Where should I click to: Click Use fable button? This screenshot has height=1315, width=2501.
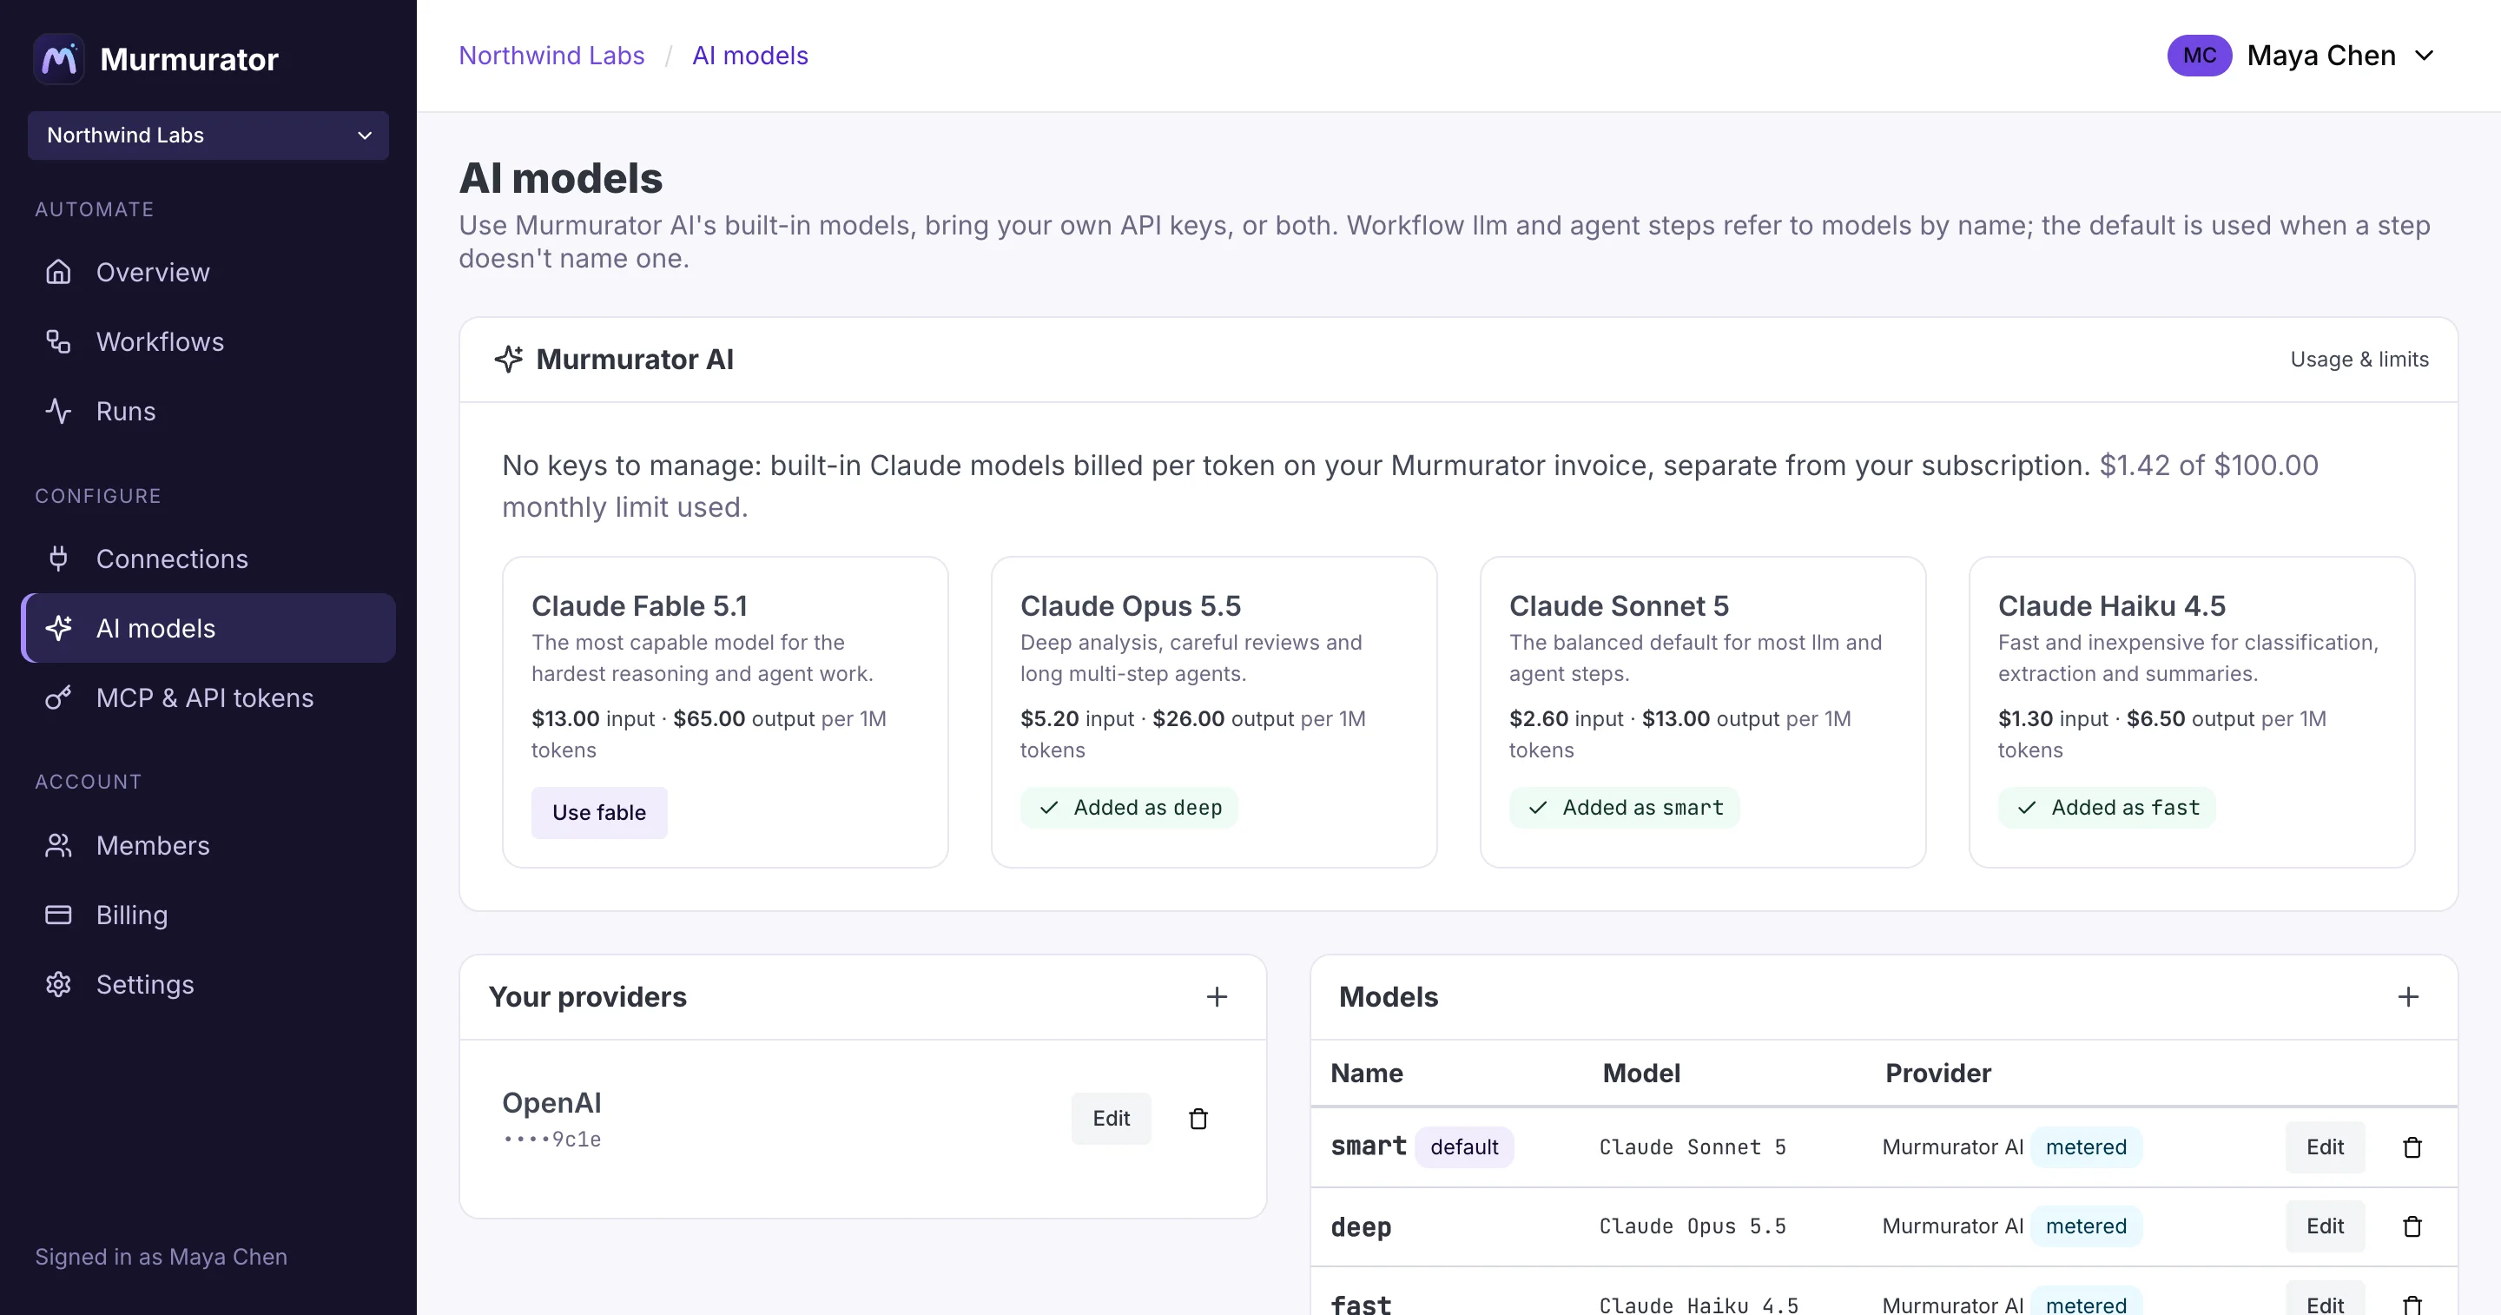599,812
